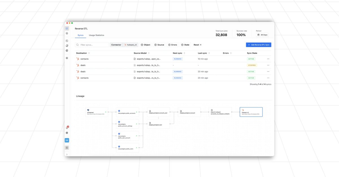Click the notifications bell with the red badge
The image size is (339, 177).
click(67, 127)
